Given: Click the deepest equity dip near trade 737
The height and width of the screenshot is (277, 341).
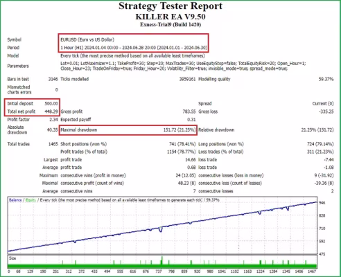Looking at the screenshot, I should tap(161, 230).
